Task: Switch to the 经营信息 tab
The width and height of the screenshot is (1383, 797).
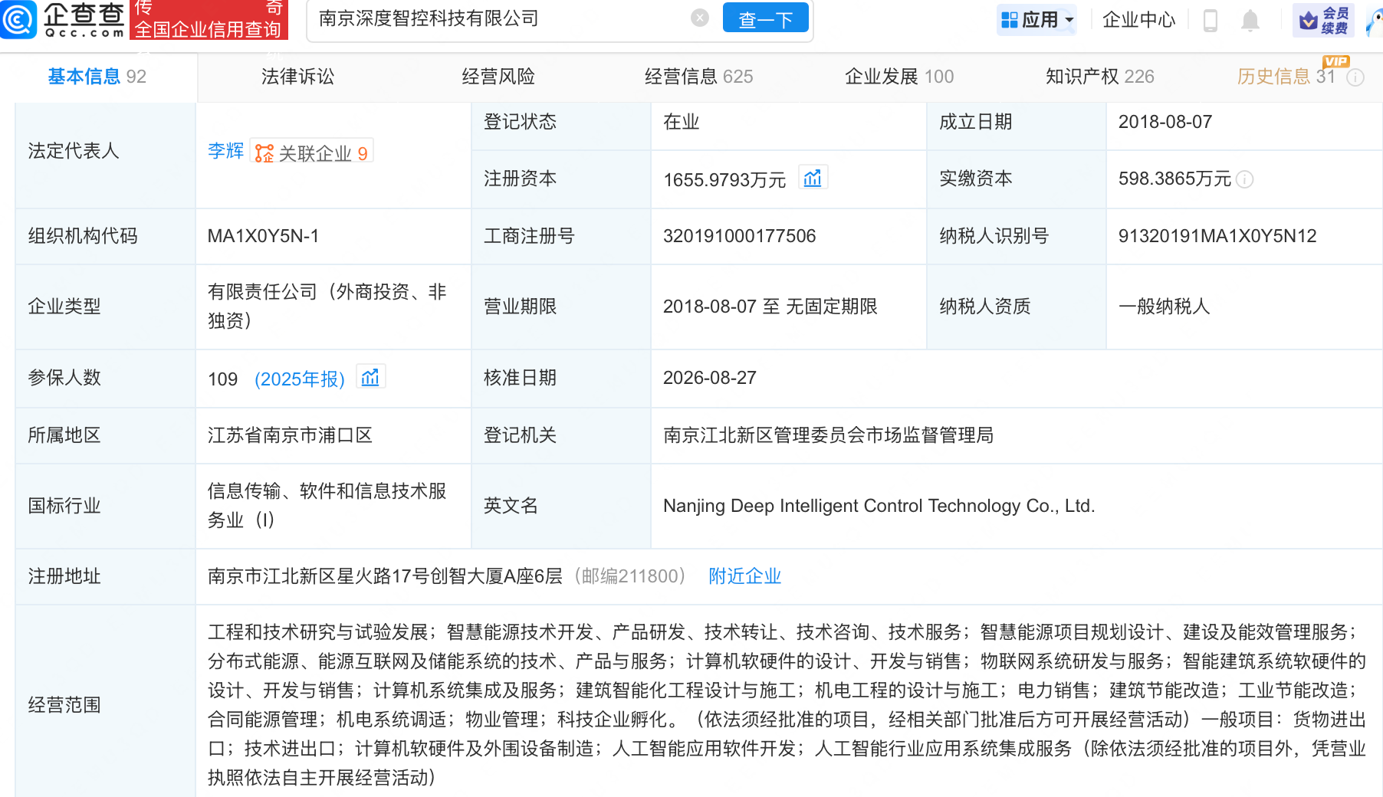Action: [699, 77]
